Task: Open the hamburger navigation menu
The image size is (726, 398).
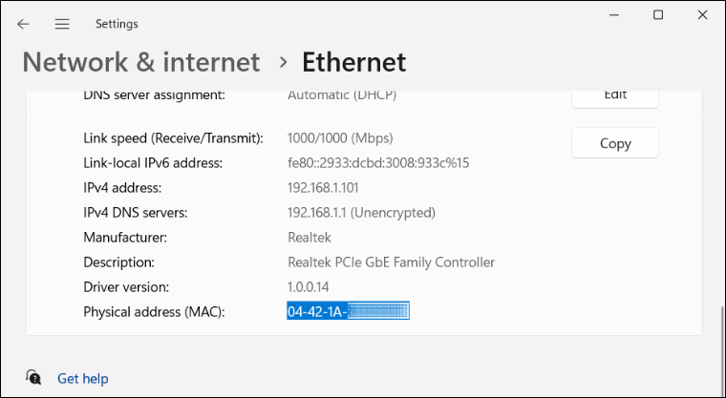Action: pyautogui.click(x=62, y=24)
